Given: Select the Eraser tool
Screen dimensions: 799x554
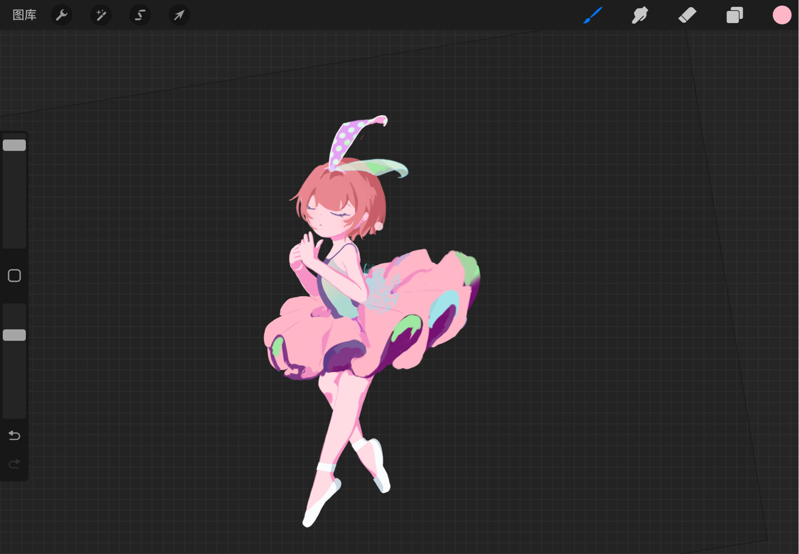Looking at the screenshot, I should [687, 15].
